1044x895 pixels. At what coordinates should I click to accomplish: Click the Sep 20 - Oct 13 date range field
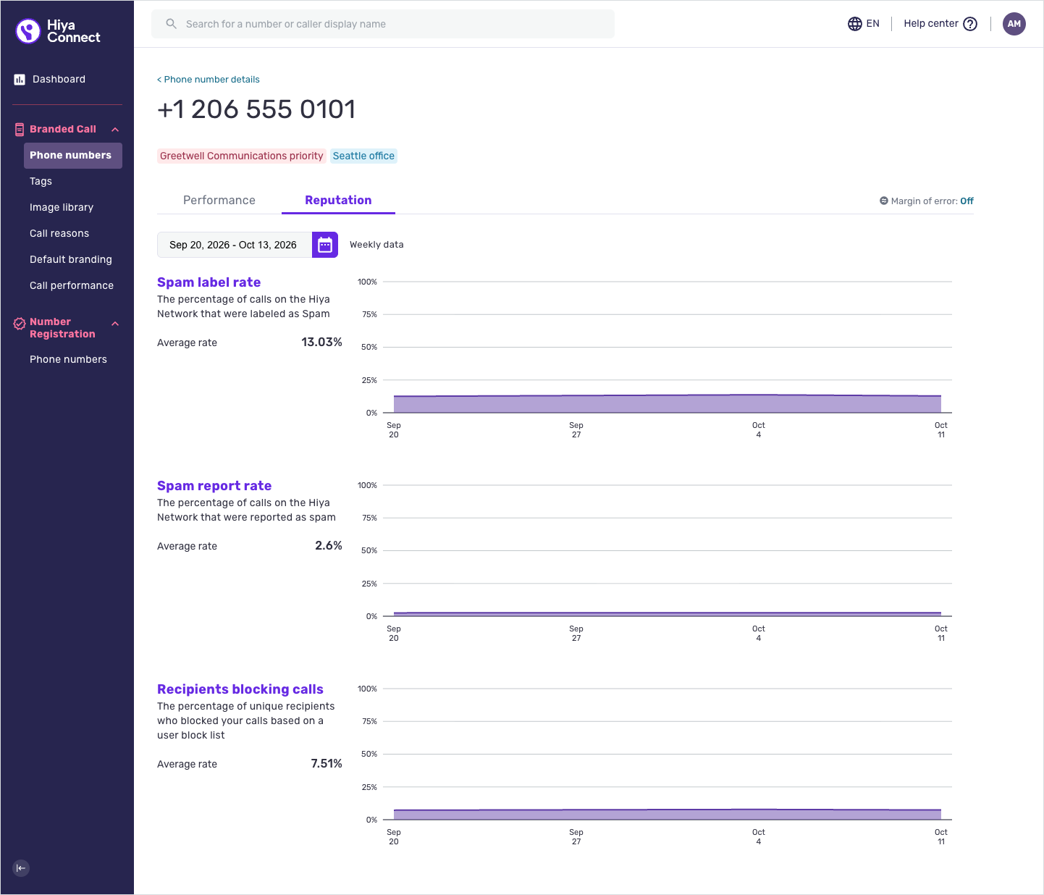(235, 245)
